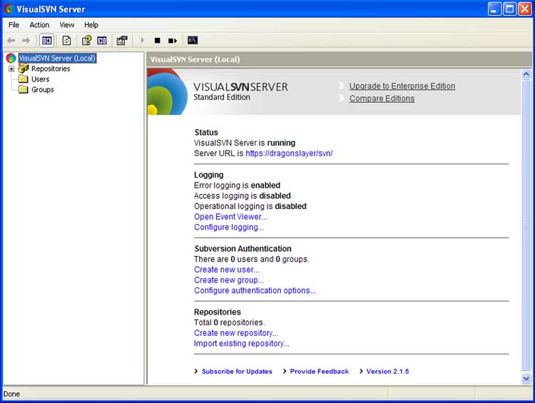Click 'VisualSVN Server is running' text
Screen dimensions: 535x403
click(x=245, y=143)
